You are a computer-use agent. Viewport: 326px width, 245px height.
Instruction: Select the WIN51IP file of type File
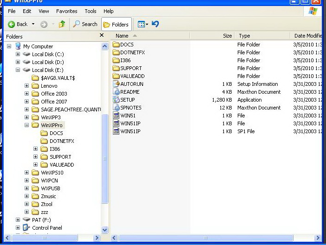click(130, 123)
